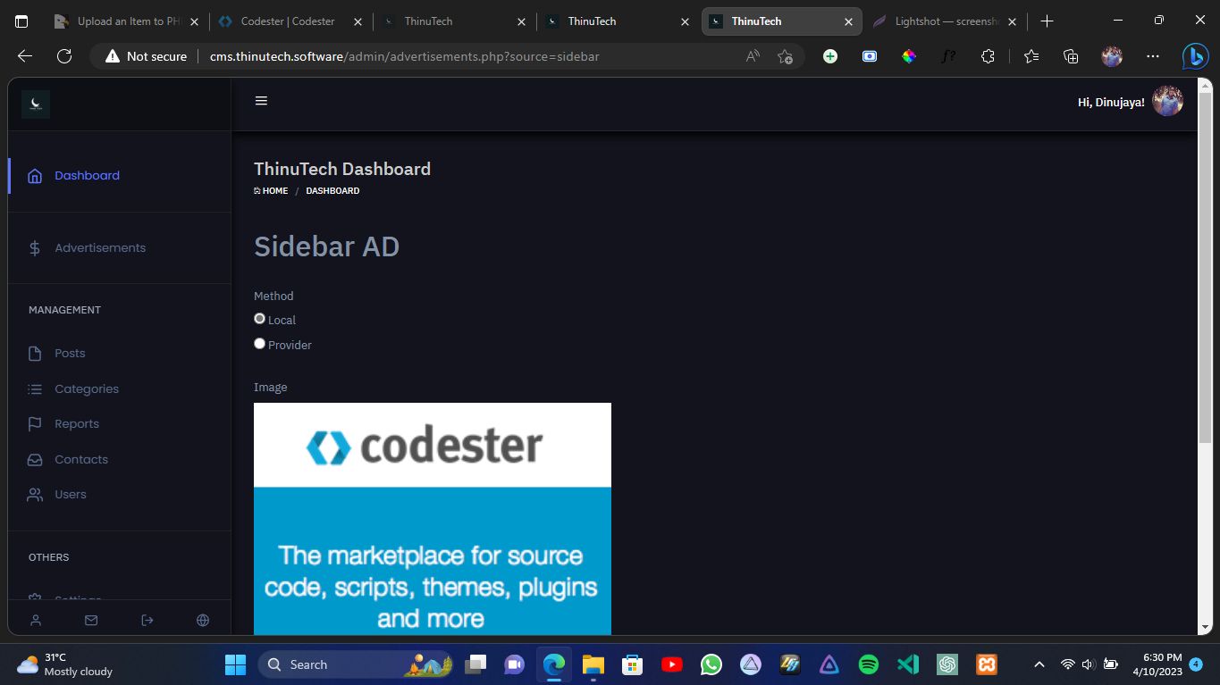1220x685 pixels.
Task: Switch to the second ThinuTech tab
Action: [618, 21]
